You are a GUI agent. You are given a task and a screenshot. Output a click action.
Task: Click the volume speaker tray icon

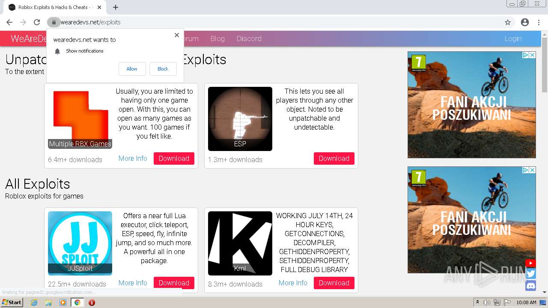click(x=487, y=302)
